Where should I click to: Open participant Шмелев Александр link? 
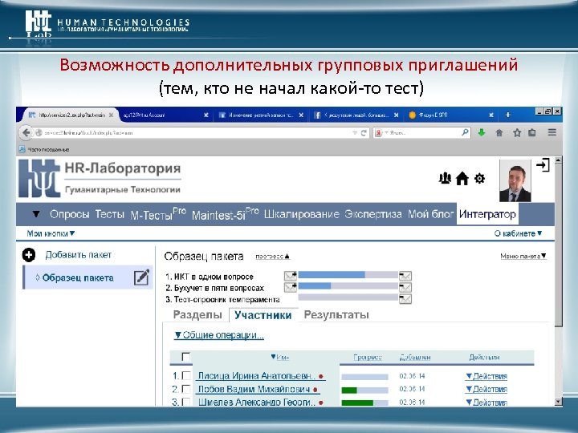click(257, 402)
